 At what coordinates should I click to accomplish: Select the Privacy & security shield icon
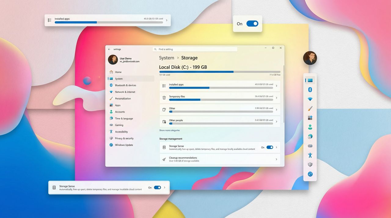[111, 138]
